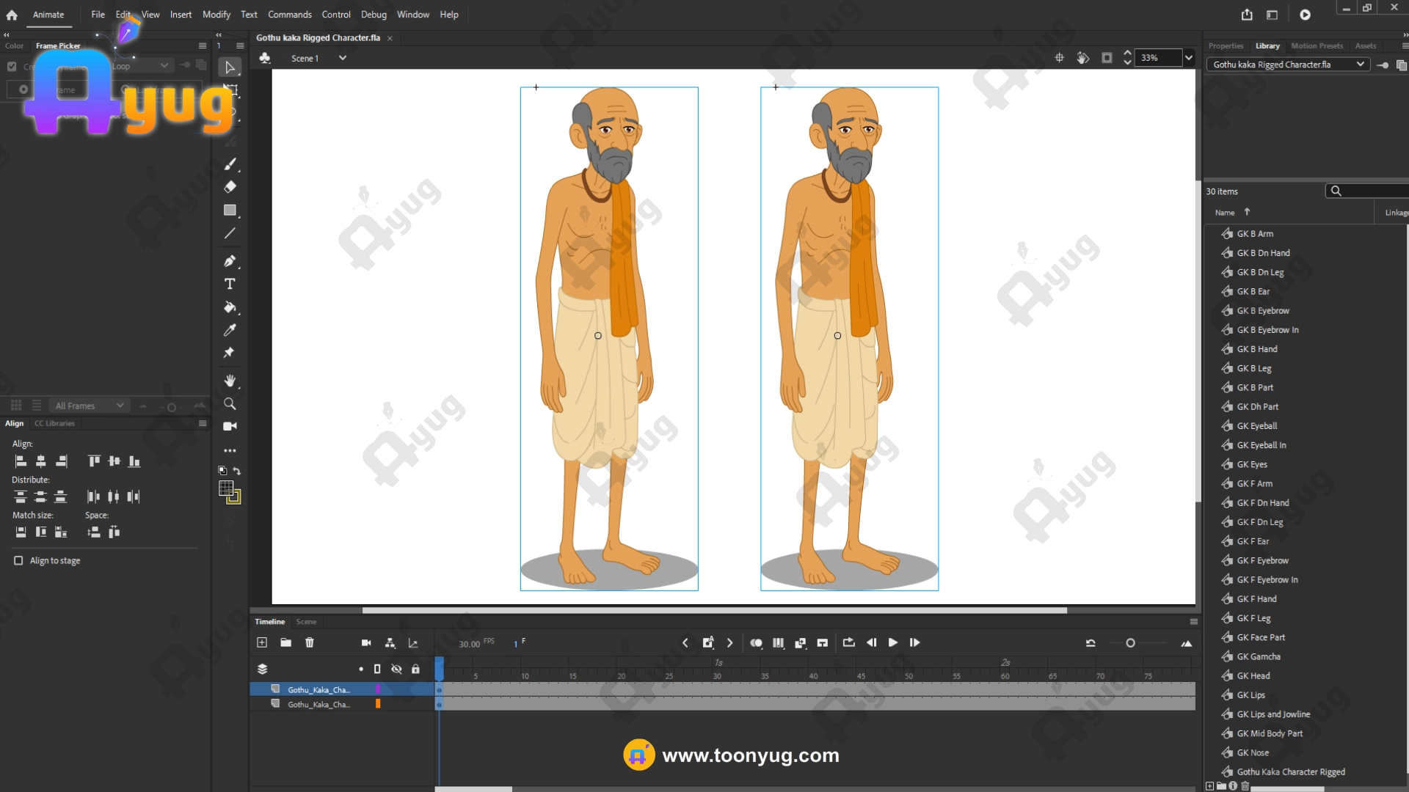Select the Paint Bucket tool
The width and height of the screenshot is (1409, 792).
coord(230,307)
